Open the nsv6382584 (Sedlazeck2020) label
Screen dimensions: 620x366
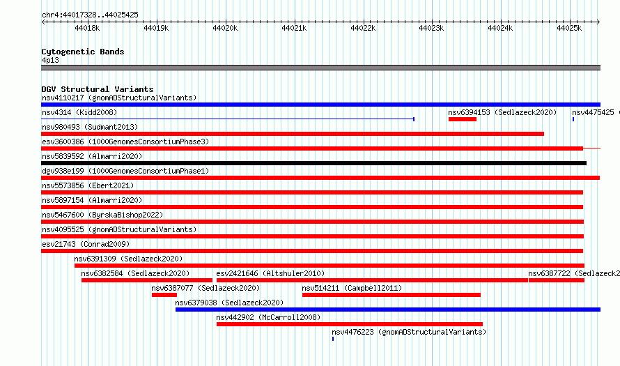click(x=135, y=273)
